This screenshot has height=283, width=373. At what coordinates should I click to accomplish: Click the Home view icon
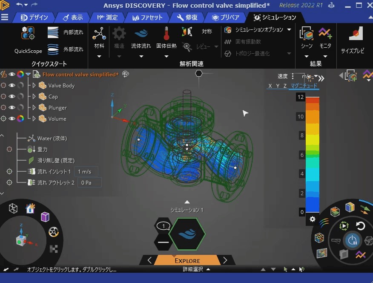(x=30, y=208)
